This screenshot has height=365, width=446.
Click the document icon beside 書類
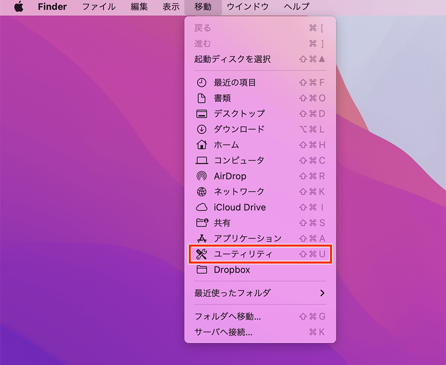coord(202,99)
